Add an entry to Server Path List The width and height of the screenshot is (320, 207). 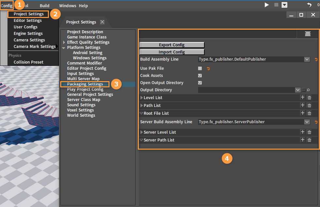click(302, 140)
